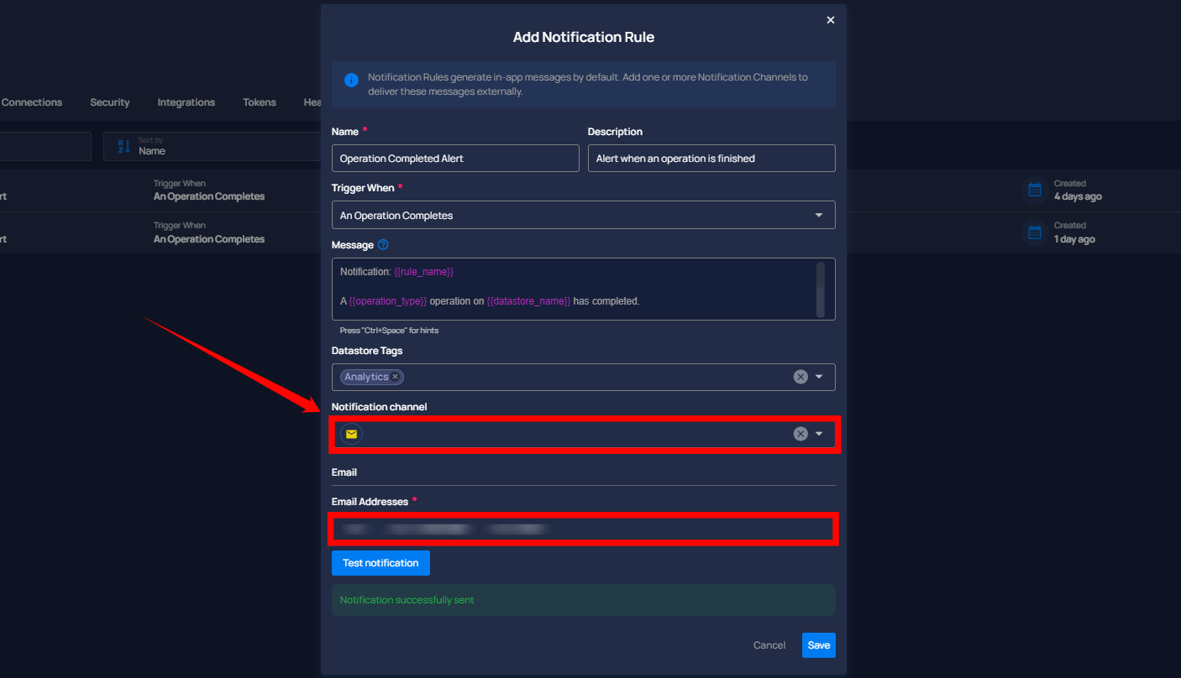This screenshot has width=1181, height=678.
Task: Click the Message help question-mark icon
Action: tap(383, 245)
